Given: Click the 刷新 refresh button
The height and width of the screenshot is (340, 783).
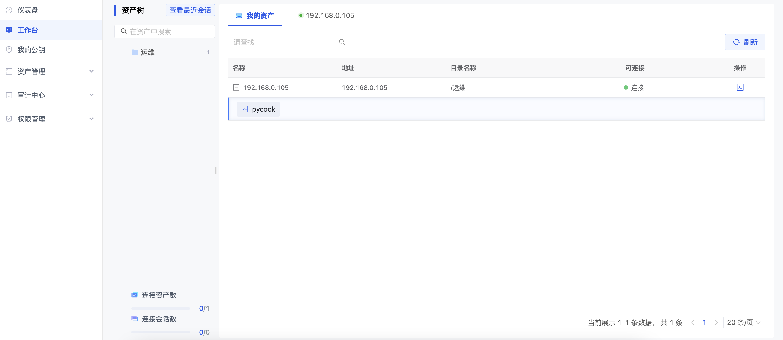Looking at the screenshot, I should [x=745, y=42].
